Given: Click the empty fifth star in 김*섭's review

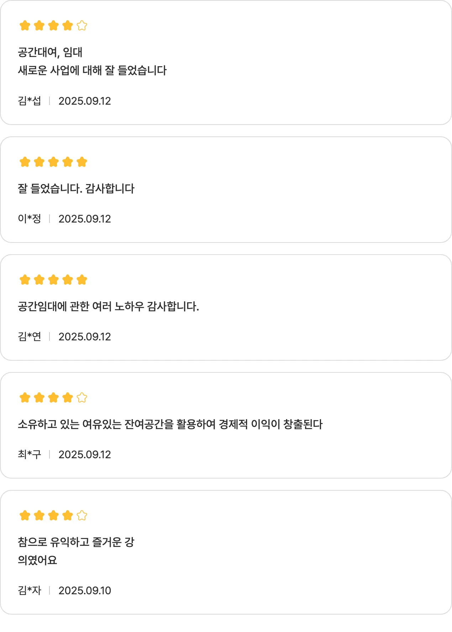Looking at the screenshot, I should pos(82,26).
